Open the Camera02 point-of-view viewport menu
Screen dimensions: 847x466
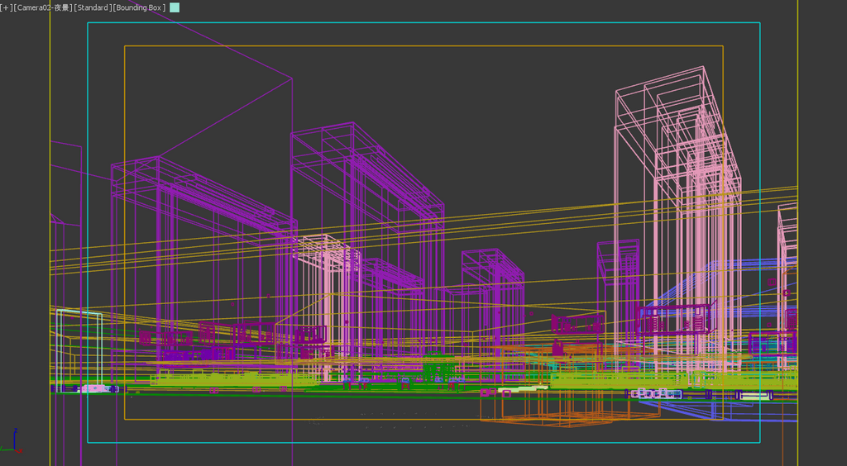tap(43, 7)
